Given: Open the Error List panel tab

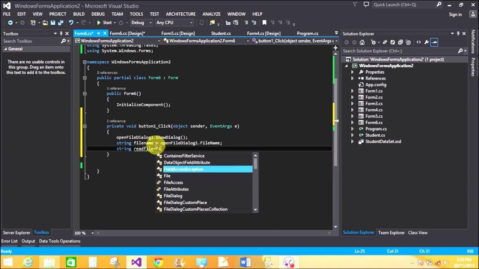Looking at the screenshot, I should point(9,241).
